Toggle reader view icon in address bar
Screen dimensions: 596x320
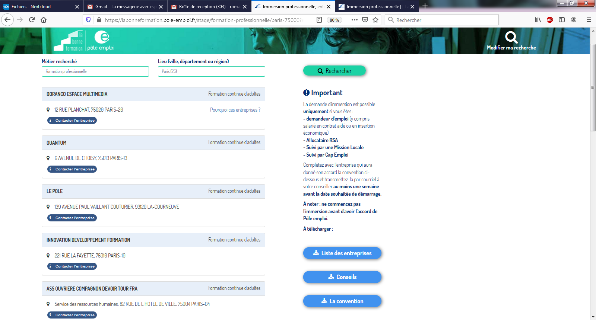319,20
